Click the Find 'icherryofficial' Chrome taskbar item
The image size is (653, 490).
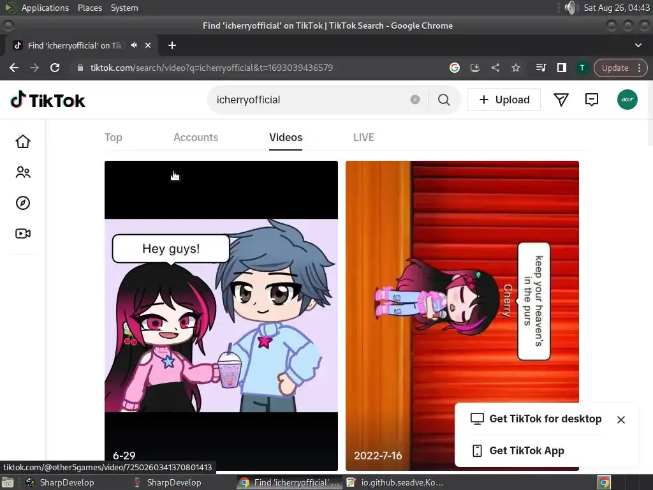tap(290, 482)
